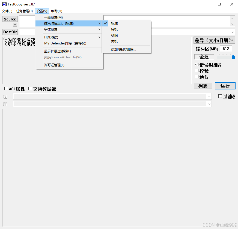Open the source history dropdown arrow
The height and width of the screenshot is (229, 238).
coord(15,25)
